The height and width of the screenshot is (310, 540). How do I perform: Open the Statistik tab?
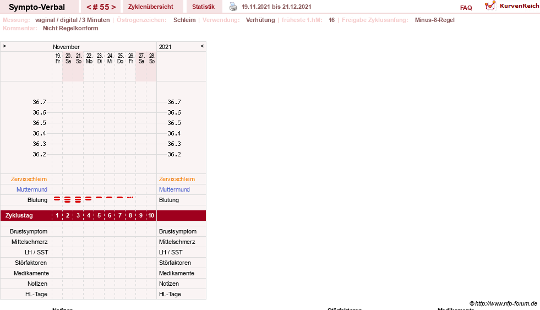tap(203, 7)
